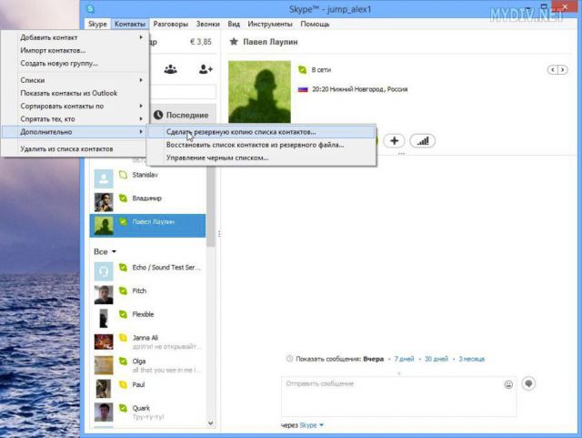Select Echo / Sound Test Service contact
The height and width of the screenshot is (438, 582).
[x=147, y=271]
